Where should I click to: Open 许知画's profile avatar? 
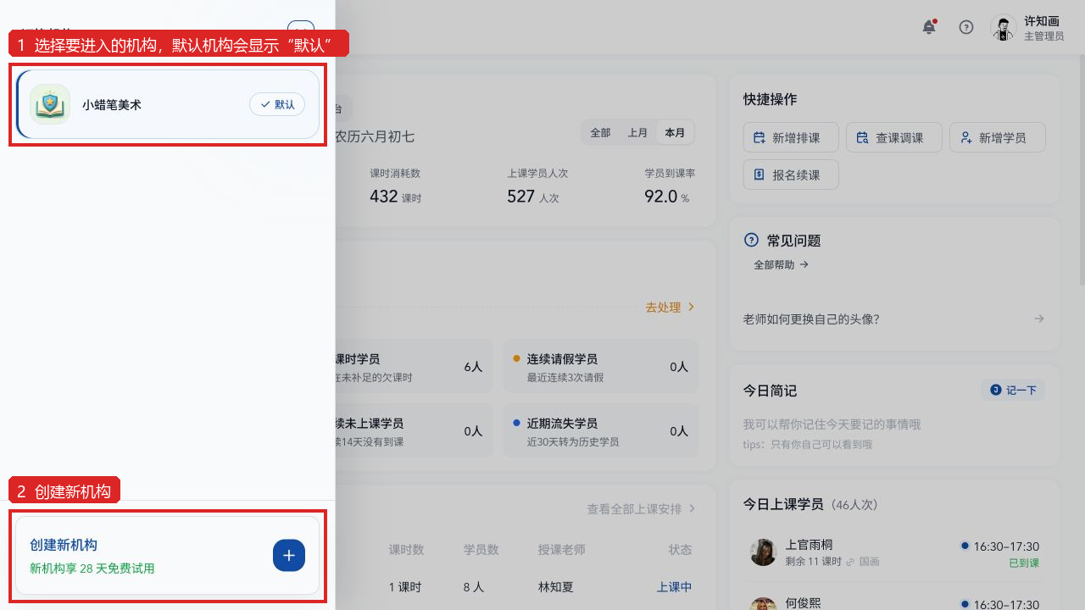pos(1004,27)
